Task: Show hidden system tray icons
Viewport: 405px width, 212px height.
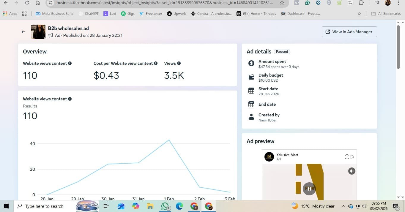Action: point(343,206)
